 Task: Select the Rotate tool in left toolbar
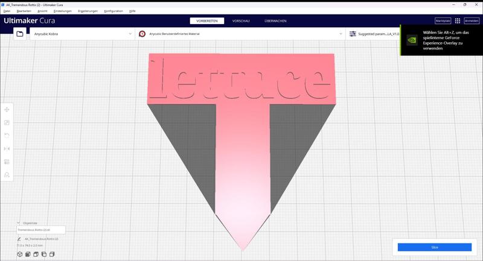pos(7,136)
